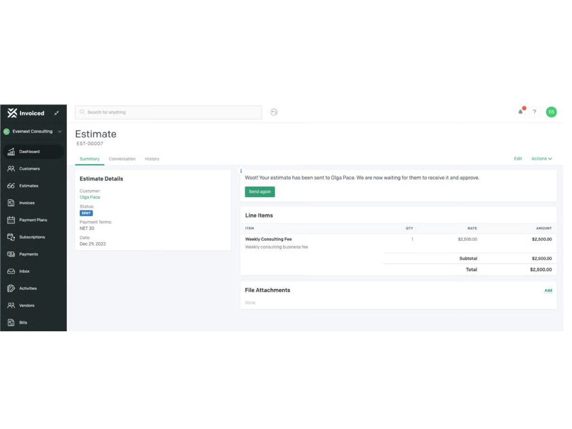The height and width of the screenshot is (429, 572).
Task: Click the RATE column header
Action: [x=472, y=228]
